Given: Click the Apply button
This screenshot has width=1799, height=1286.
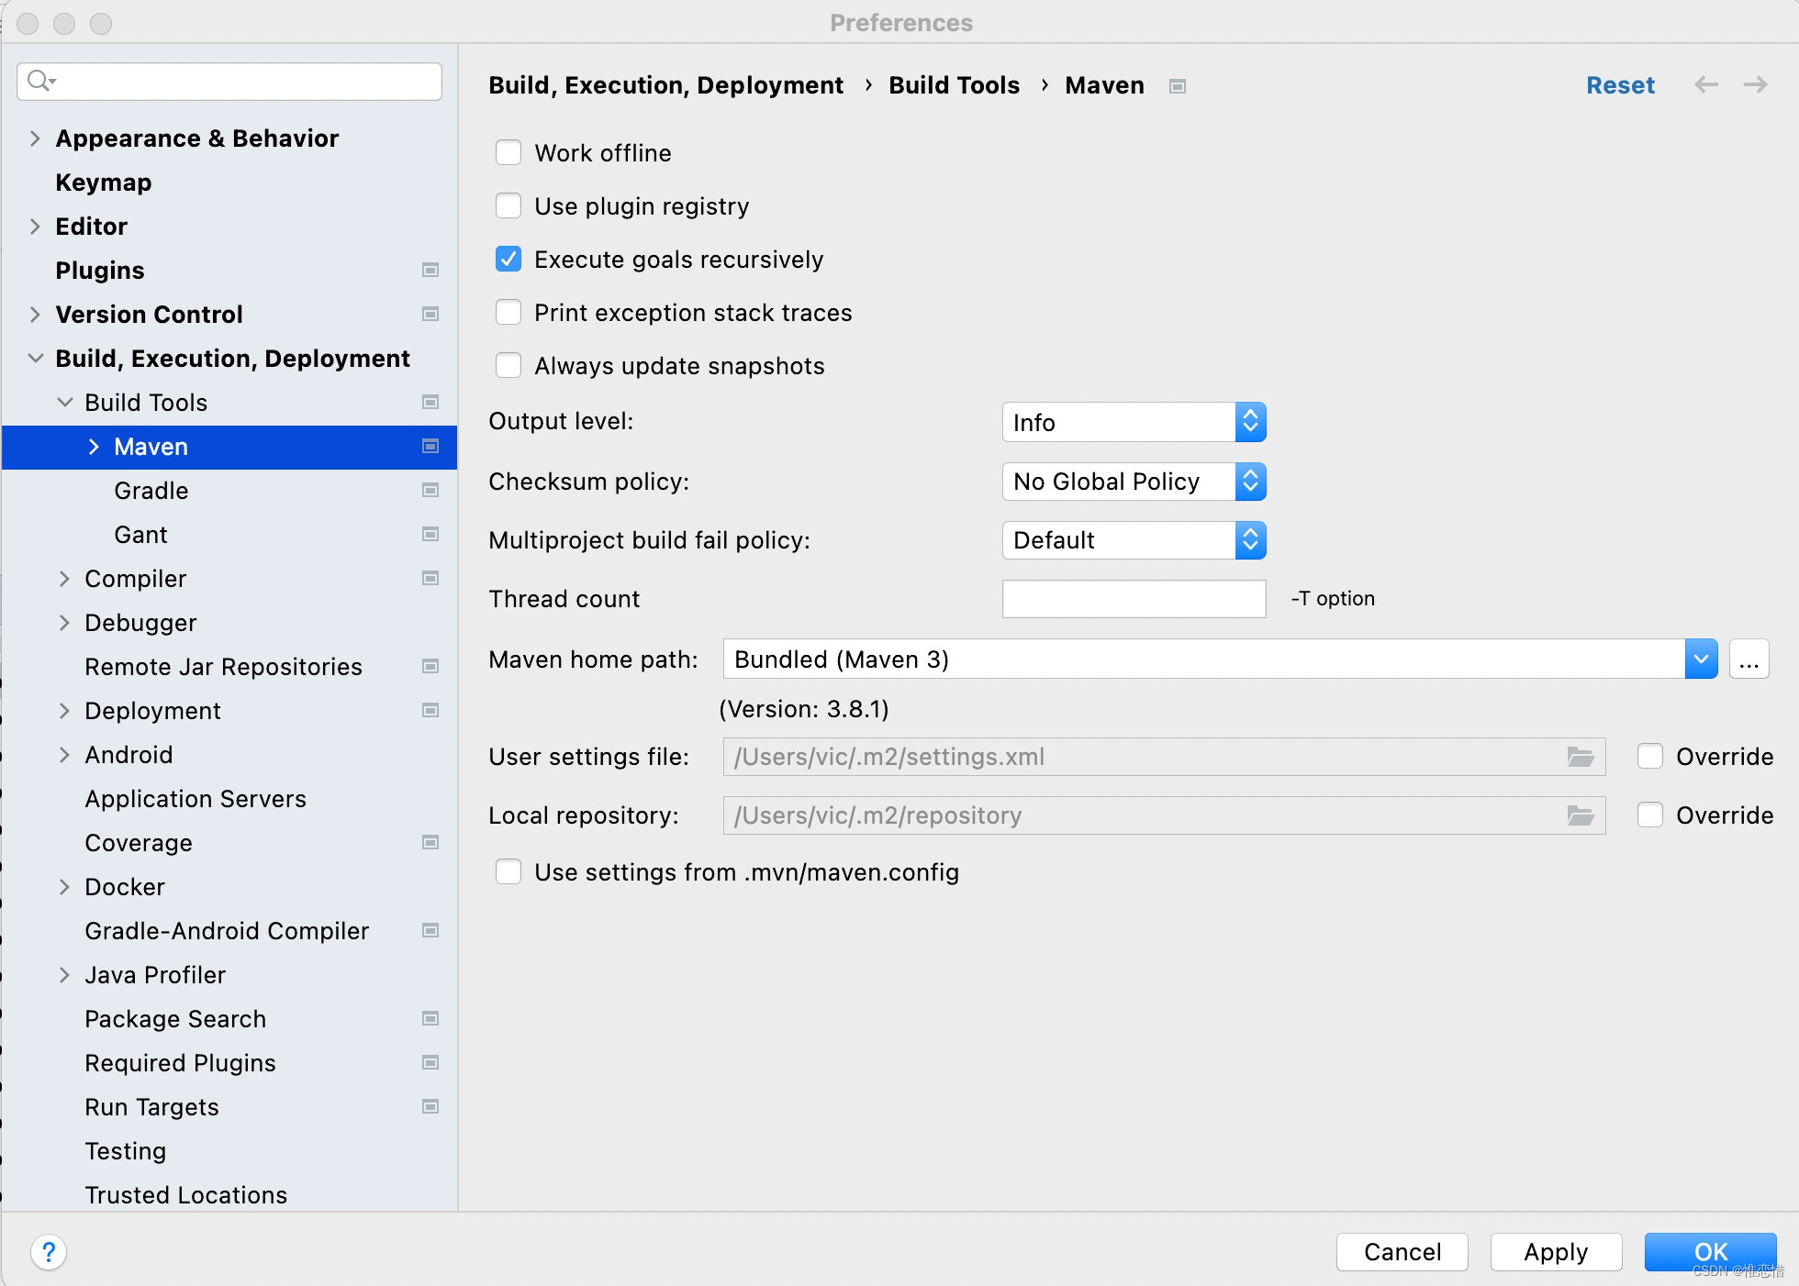Looking at the screenshot, I should [x=1555, y=1252].
